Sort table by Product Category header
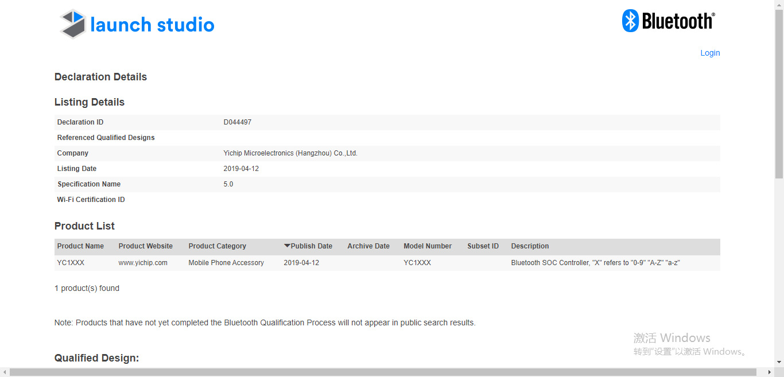Screen dimensions: 784x377 217,246
